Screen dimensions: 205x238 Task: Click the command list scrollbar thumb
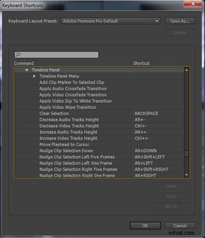pyautogui.click(x=186, y=153)
